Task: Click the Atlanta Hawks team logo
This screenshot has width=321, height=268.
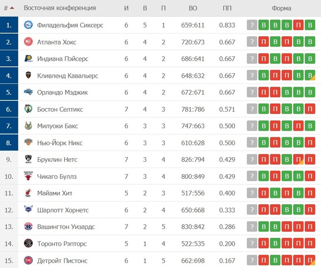Action: [x=28, y=42]
